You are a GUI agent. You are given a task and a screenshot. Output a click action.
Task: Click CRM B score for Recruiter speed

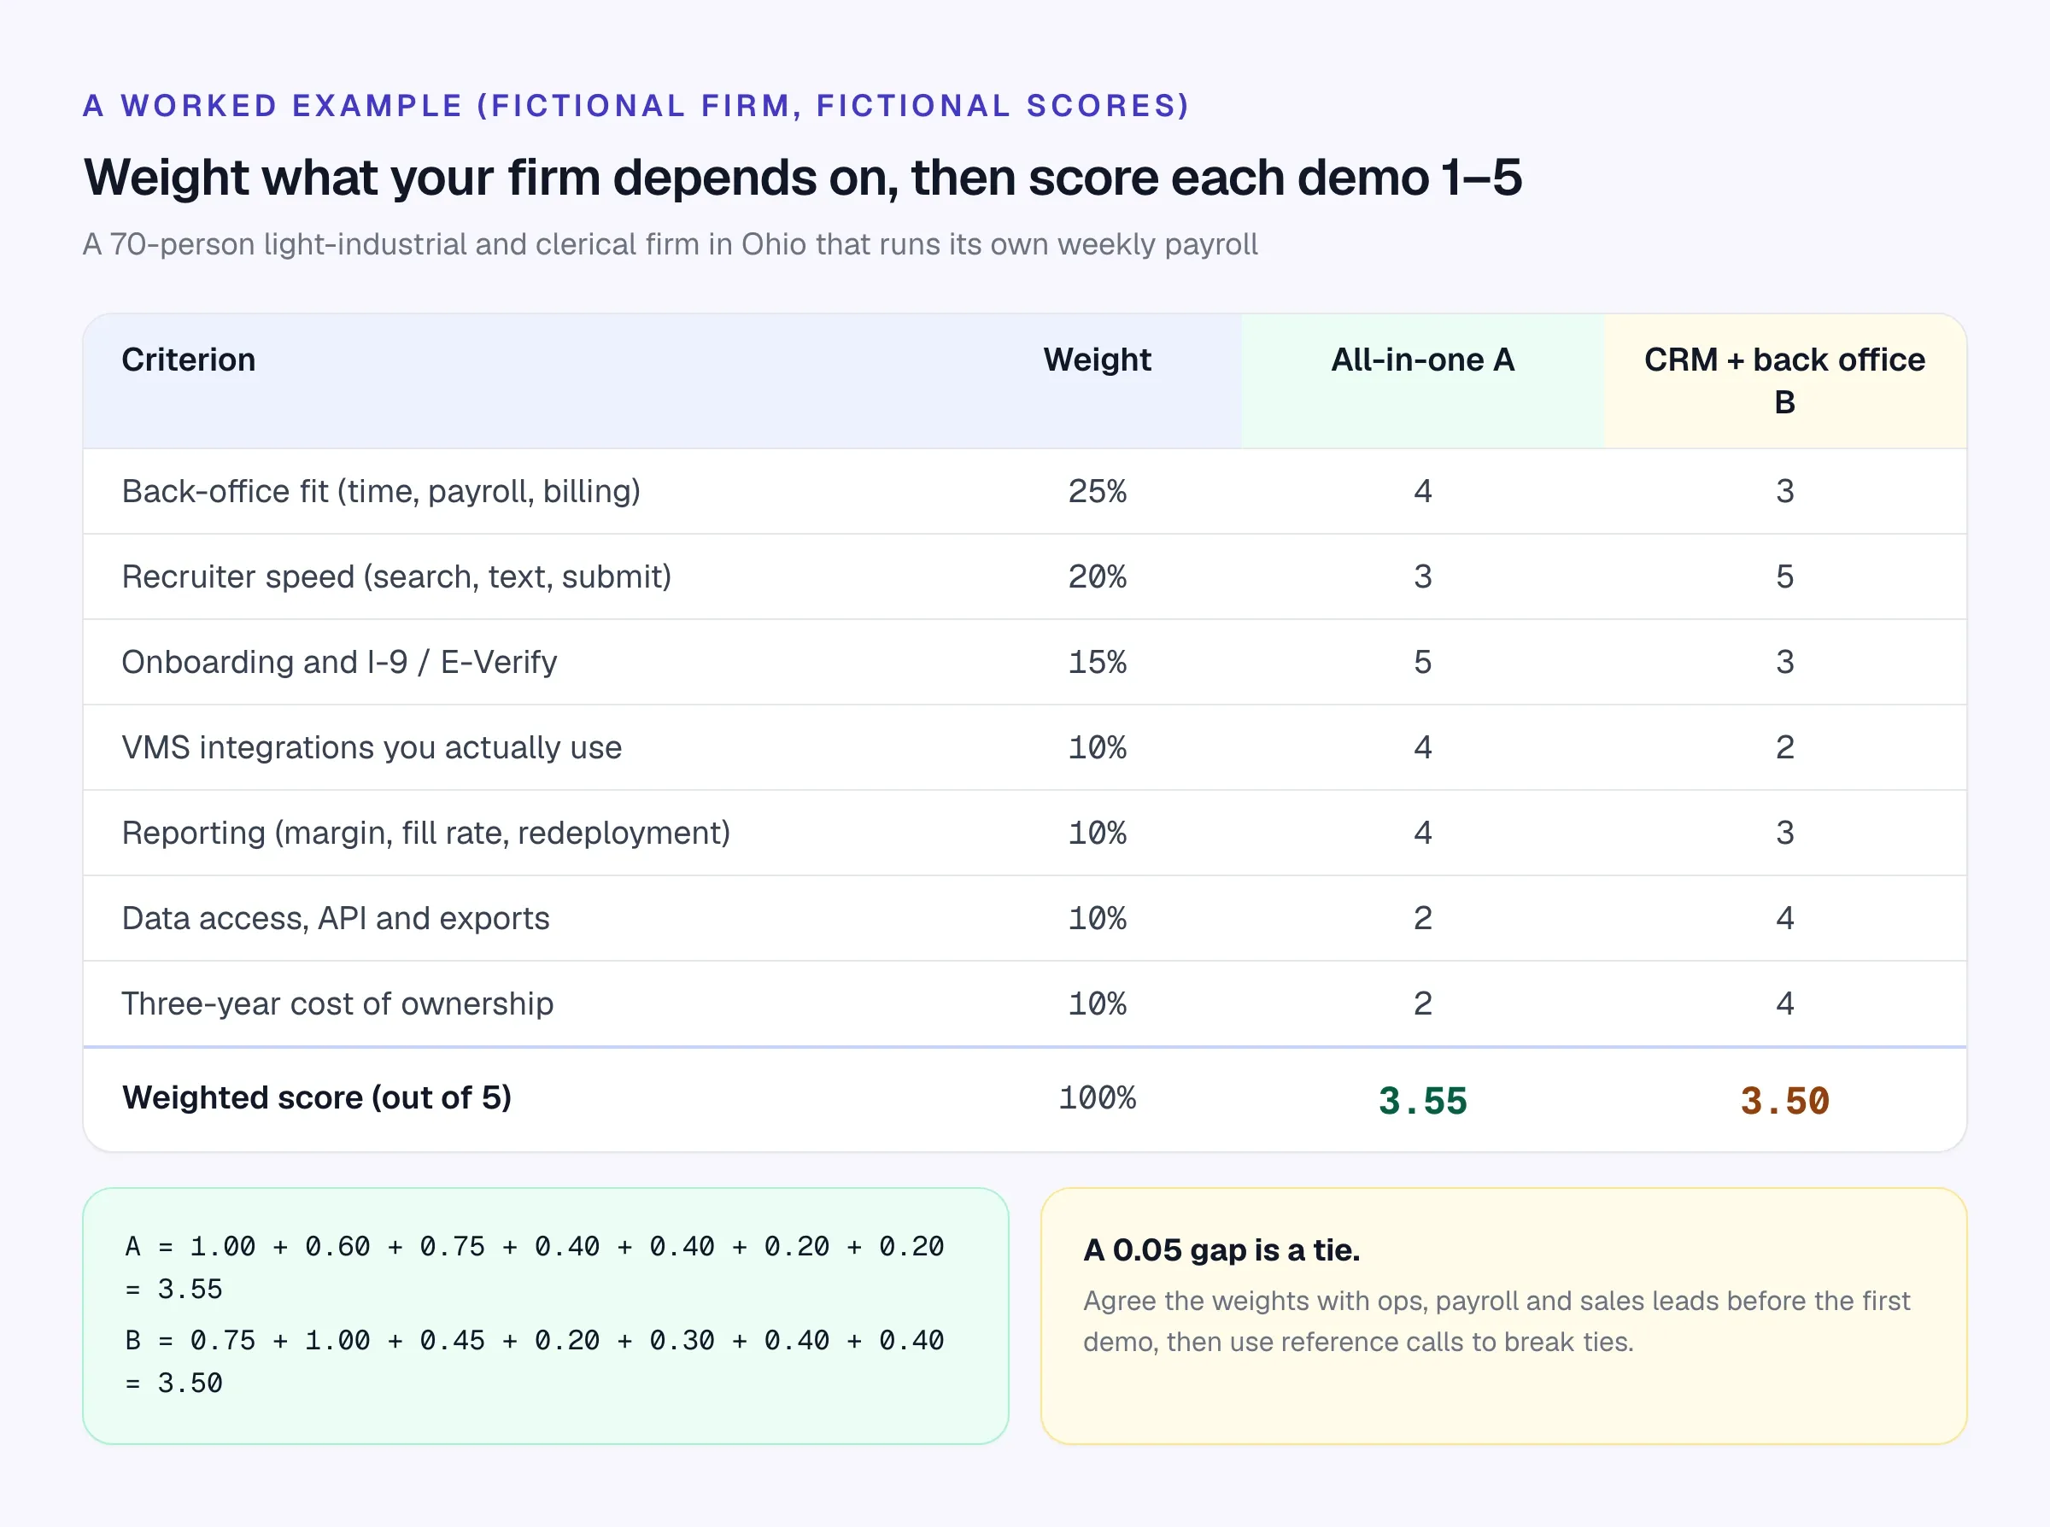tap(1783, 576)
